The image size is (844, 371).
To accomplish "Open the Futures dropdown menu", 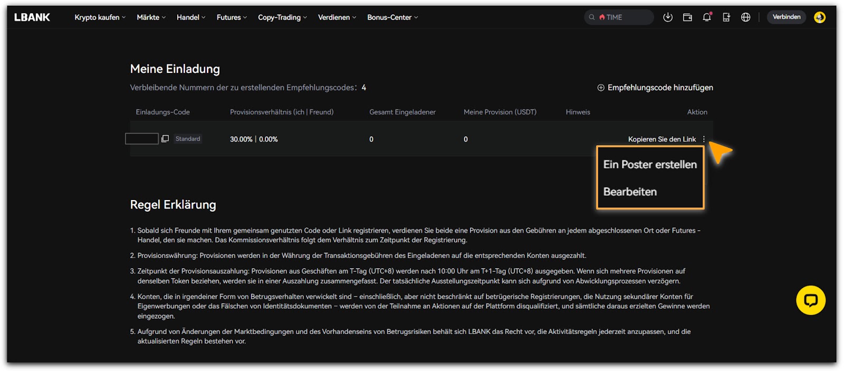I will [x=232, y=17].
